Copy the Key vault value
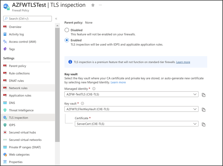This screenshot has width=223, height=166. (204, 110)
